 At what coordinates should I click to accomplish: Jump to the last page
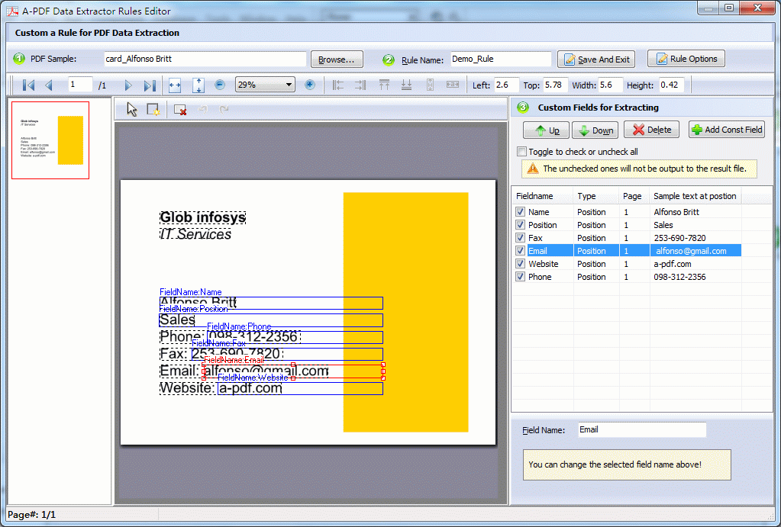[148, 85]
